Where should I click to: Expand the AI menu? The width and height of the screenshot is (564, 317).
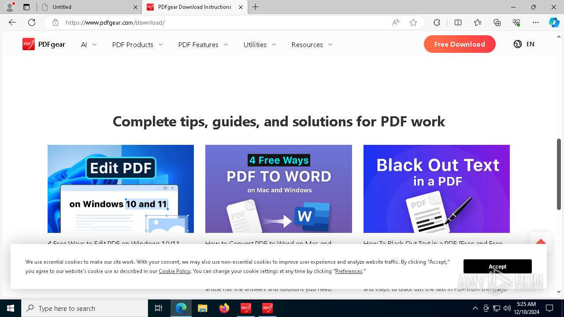click(89, 44)
